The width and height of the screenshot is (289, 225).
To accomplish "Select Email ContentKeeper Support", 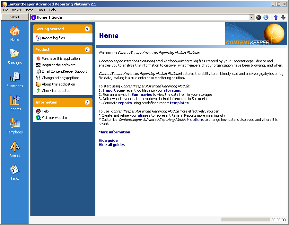I will [64, 71].
